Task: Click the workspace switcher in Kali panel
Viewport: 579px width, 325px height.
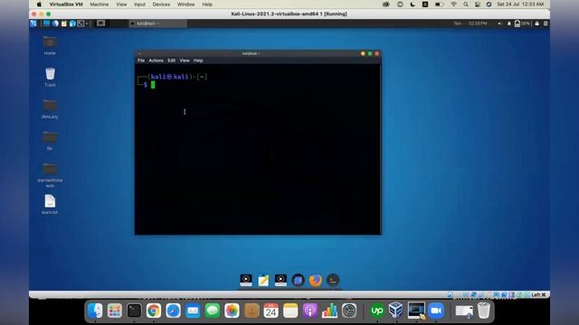Action: tap(100, 23)
